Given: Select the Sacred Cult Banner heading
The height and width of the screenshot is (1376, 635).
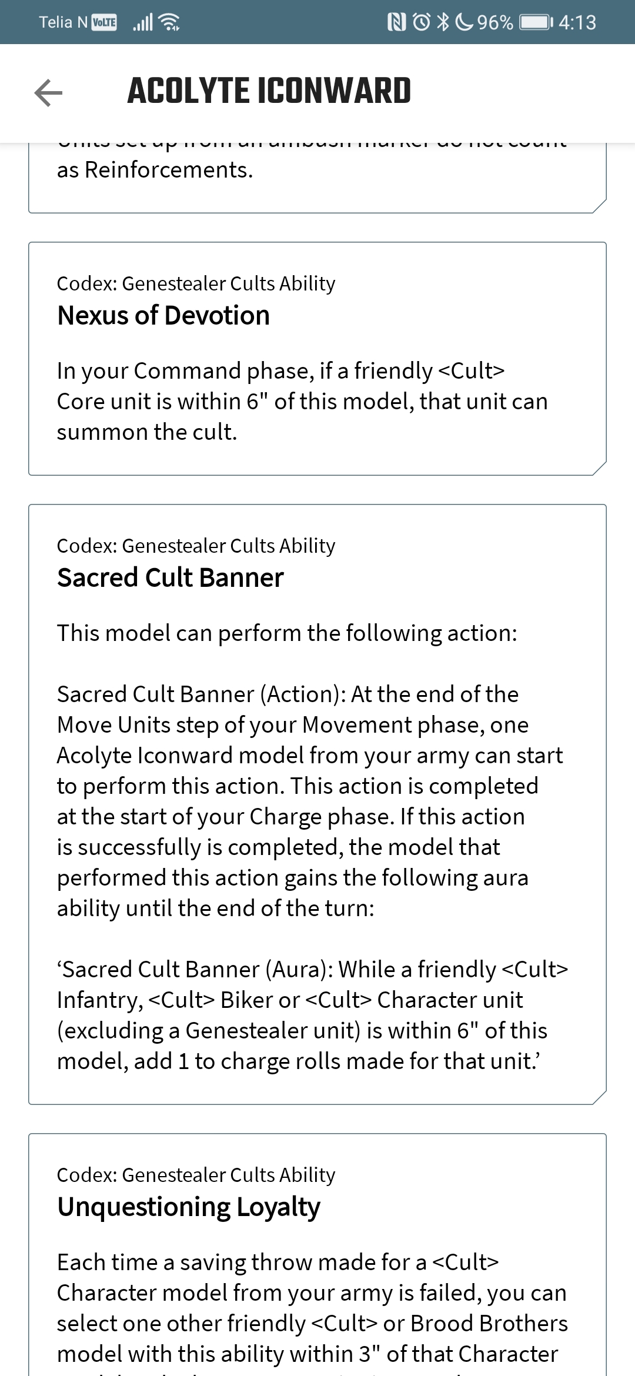Looking at the screenshot, I should click(171, 577).
